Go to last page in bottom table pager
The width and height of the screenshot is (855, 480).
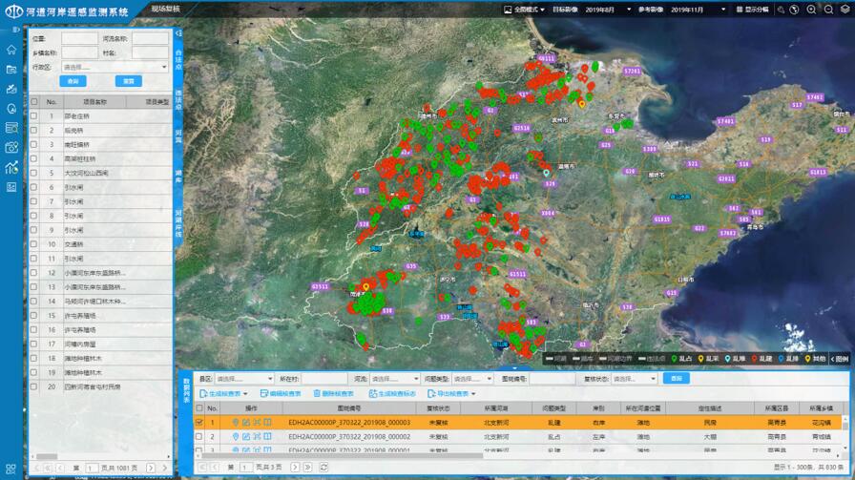tap(308, 467)
